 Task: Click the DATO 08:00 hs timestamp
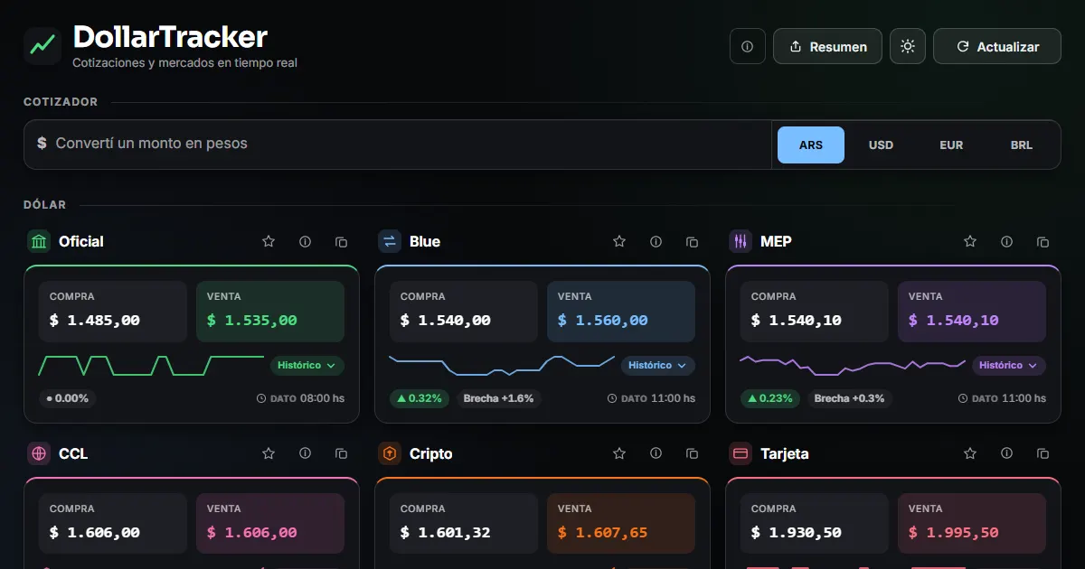point(301,398)
